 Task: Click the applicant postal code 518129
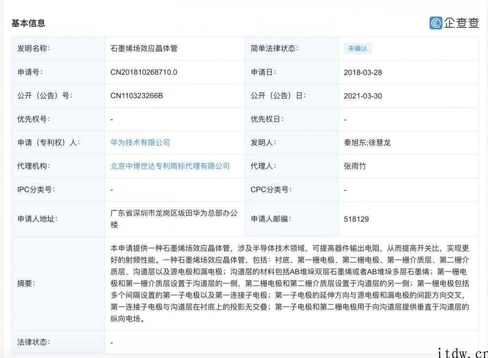pyautogui.click(x=356, y=219)
